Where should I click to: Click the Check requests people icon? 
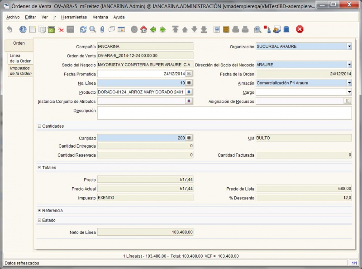click(x=277, y=29)
